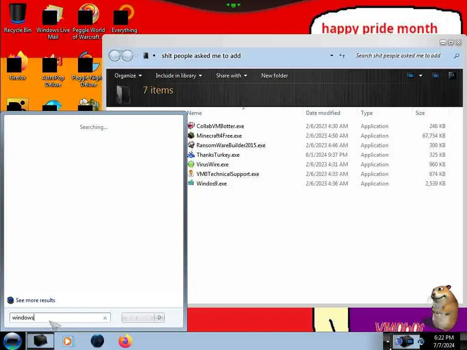This screenshot has width=467, height=350.
Task: Click the 67,754 KB size value
Action: pos(434,136)
